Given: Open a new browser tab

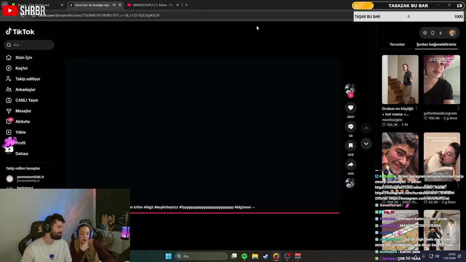Looking at the screenshot, I should (x=186, y=5).
